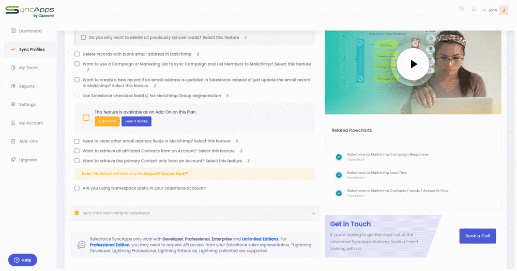Viewport: 517px width, 271px height.
Task: Open arrow for Campaign Responses flowchart row
Action: (488, 157)
